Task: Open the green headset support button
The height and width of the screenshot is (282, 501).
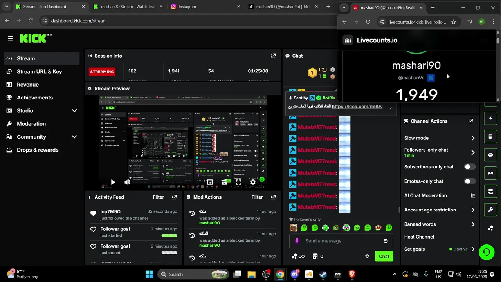Action: (487, 252)
